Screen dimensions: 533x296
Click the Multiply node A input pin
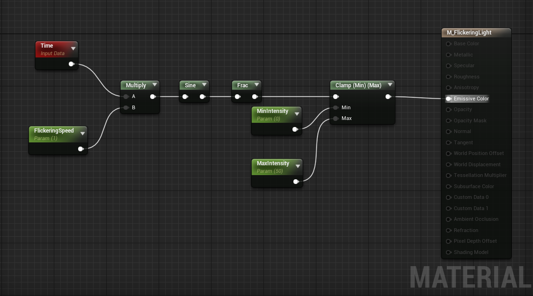126,97
